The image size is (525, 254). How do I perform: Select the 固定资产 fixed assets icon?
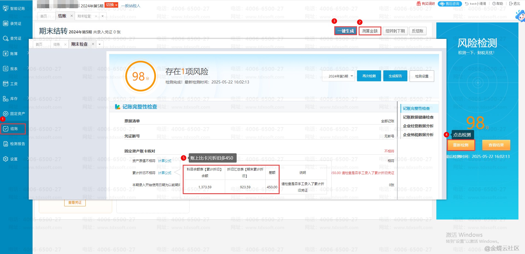point(5,114)
